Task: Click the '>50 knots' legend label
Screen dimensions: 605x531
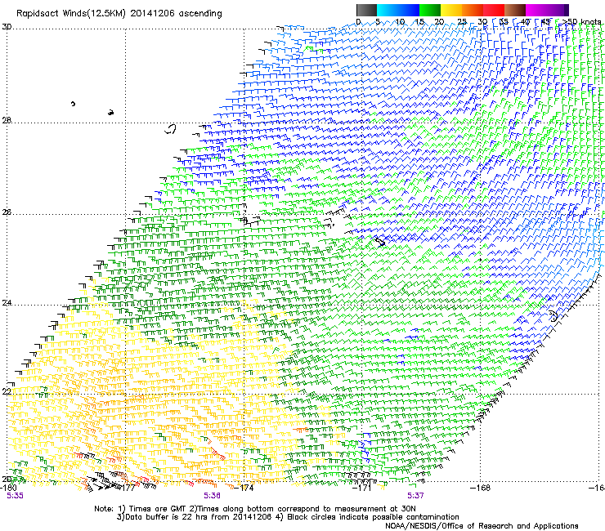Action: 582,22
